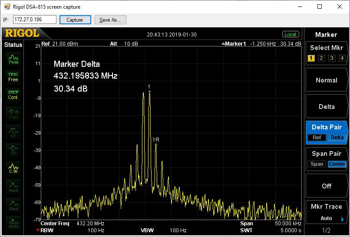Image resolution: width=350 pixels, height=237 pixels.
Task: Select marker number 1
Action: pyautogui.click(x=311, y=58)
